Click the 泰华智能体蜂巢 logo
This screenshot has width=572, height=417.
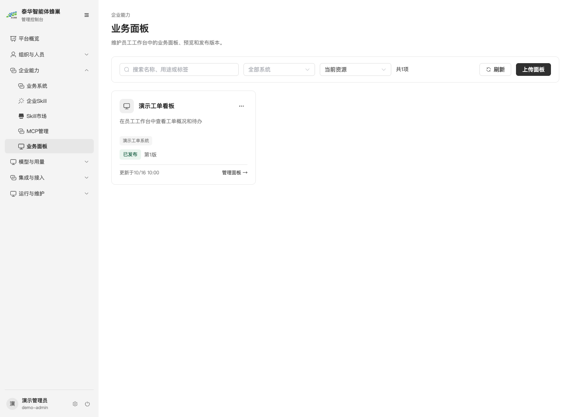coord(12,15)
